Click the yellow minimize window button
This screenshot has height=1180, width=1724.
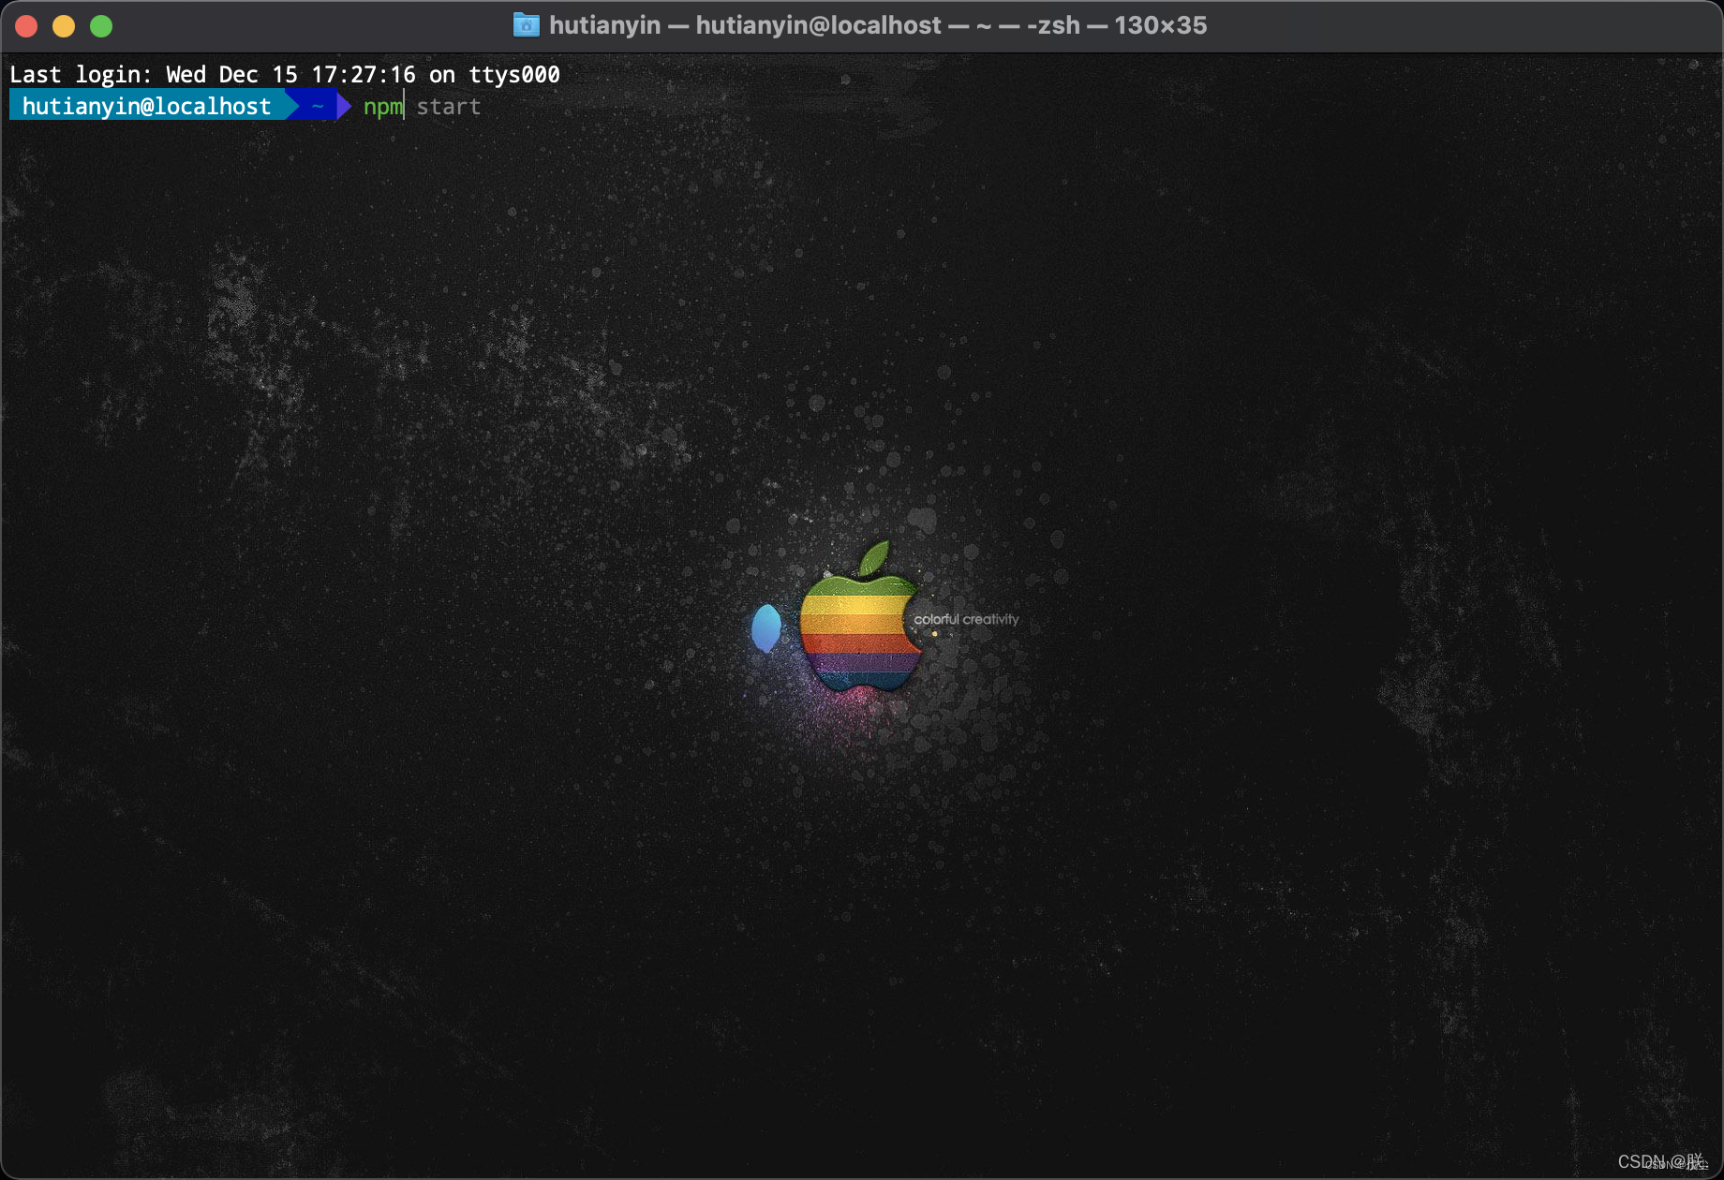click(64, 26)
